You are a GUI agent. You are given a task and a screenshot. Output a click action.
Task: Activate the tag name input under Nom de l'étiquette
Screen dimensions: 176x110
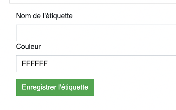pyautogui.click(x=96, y=33)
